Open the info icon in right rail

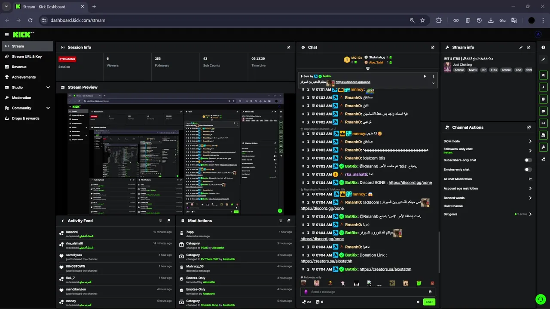(x=543, y=47)
